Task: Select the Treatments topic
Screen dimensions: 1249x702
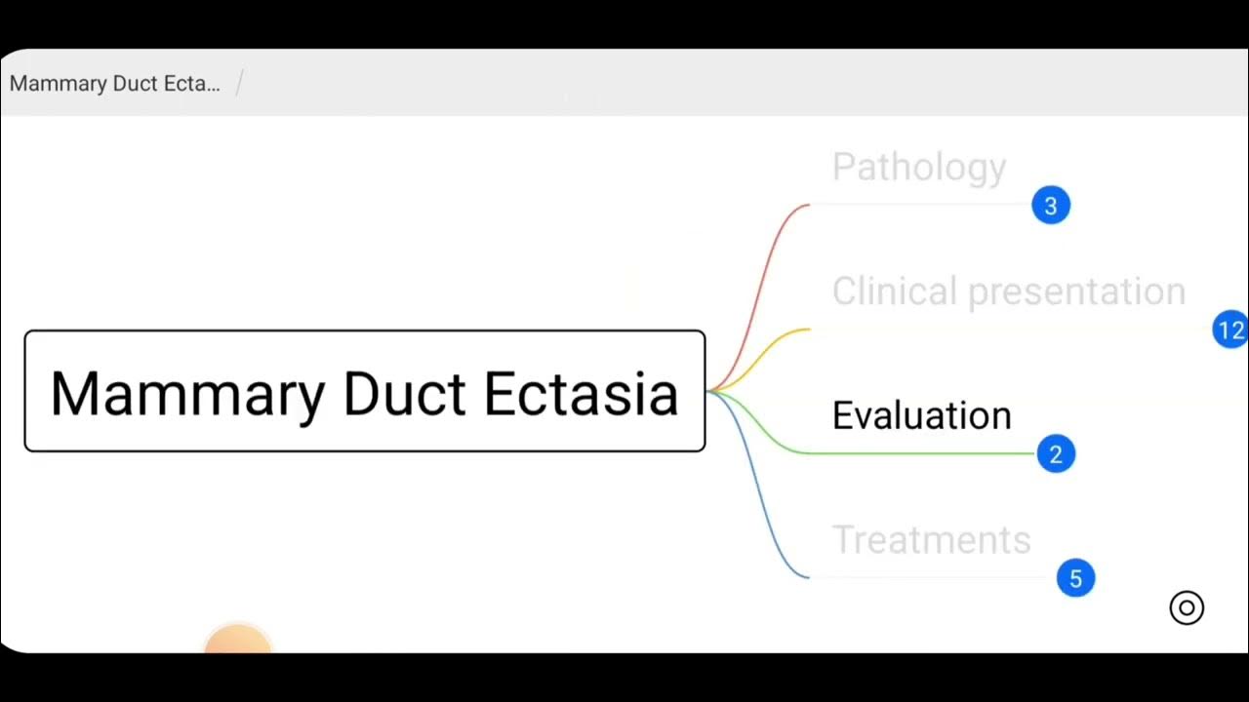Action: click(931, 540)
